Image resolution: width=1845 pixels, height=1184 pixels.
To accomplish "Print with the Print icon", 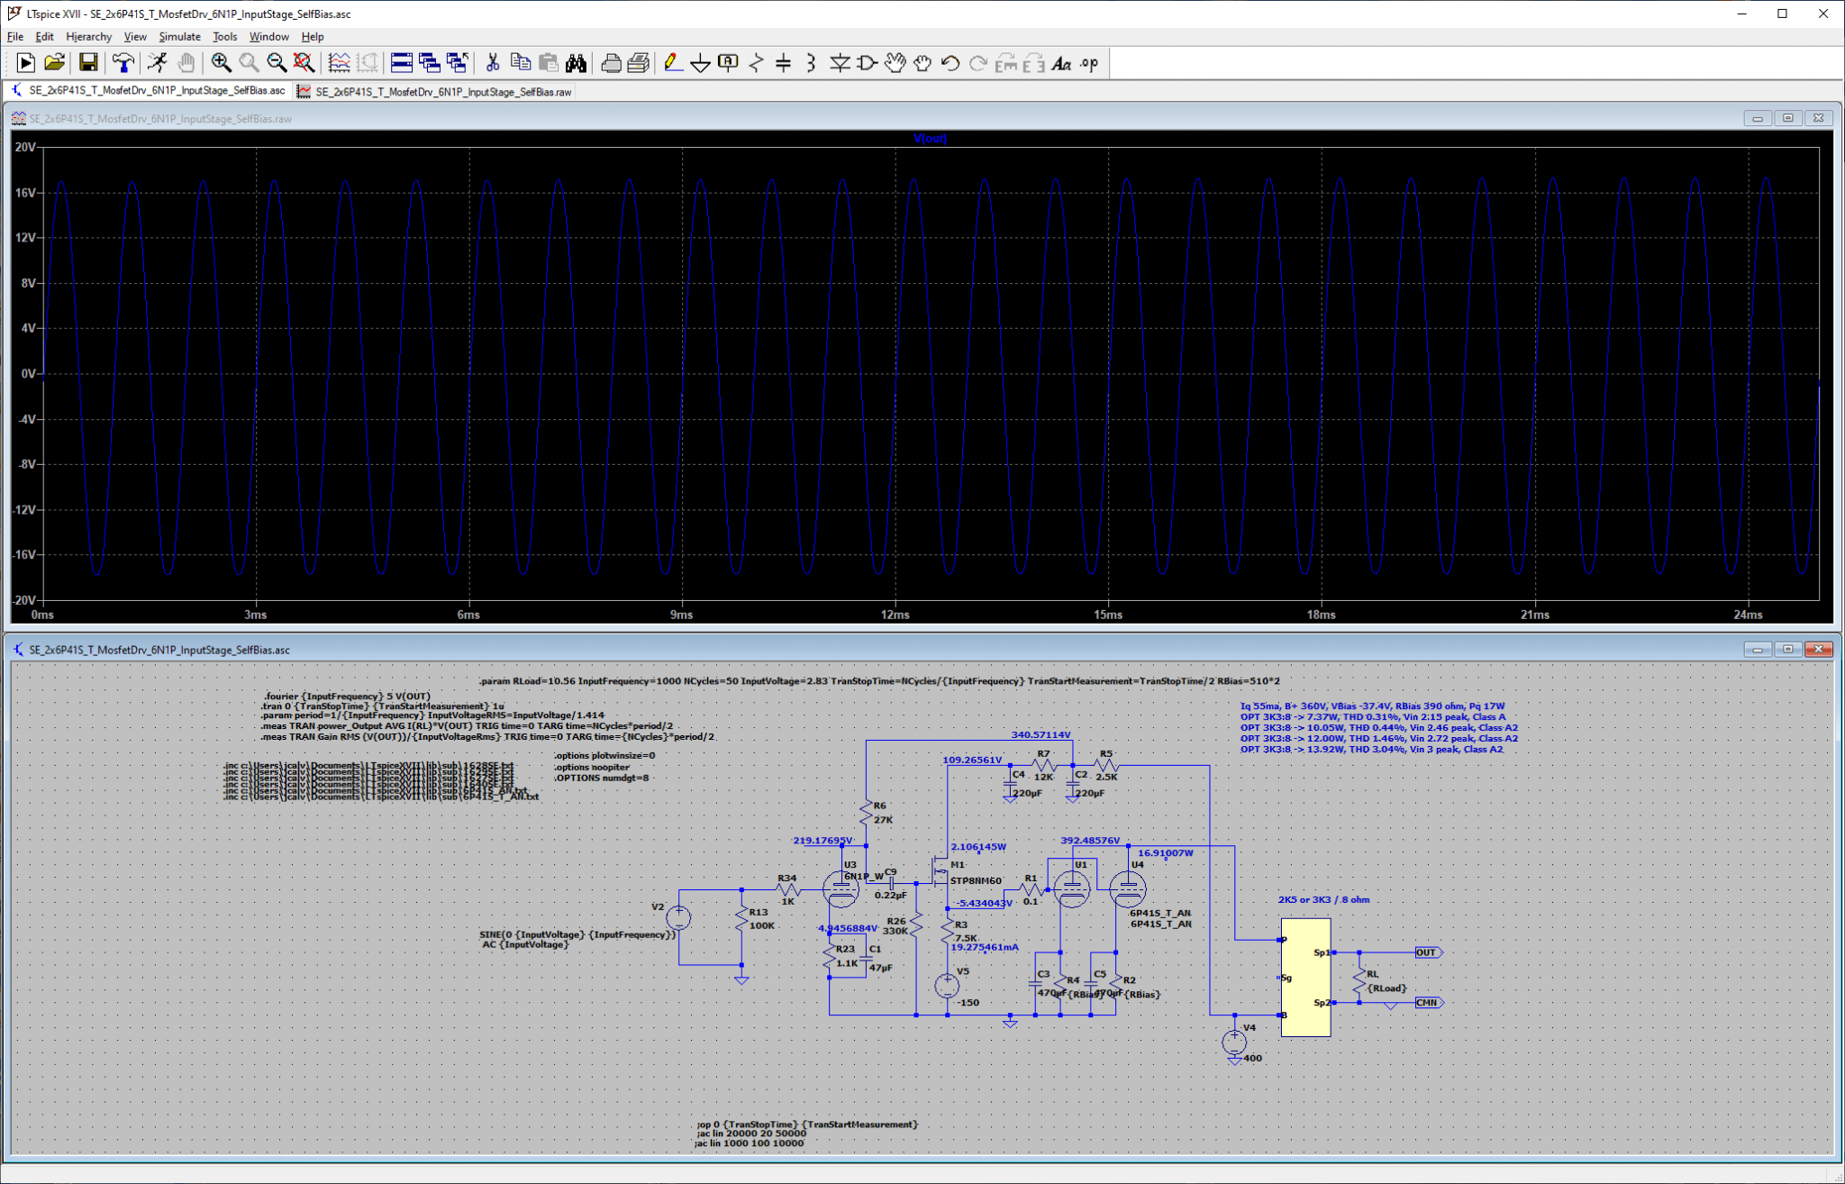I will tap(639, 62).
